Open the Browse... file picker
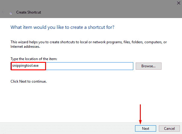The height and width of the screenshot is (134, 182). tap(148, 66)
